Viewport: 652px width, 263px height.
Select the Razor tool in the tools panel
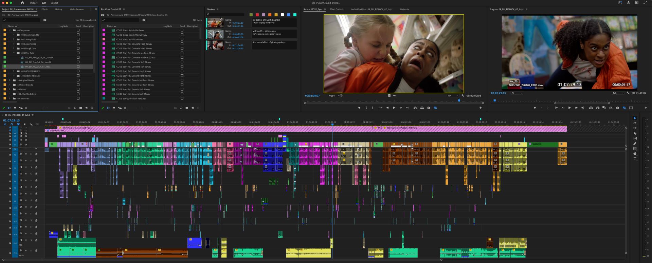[x=635, y=133]
